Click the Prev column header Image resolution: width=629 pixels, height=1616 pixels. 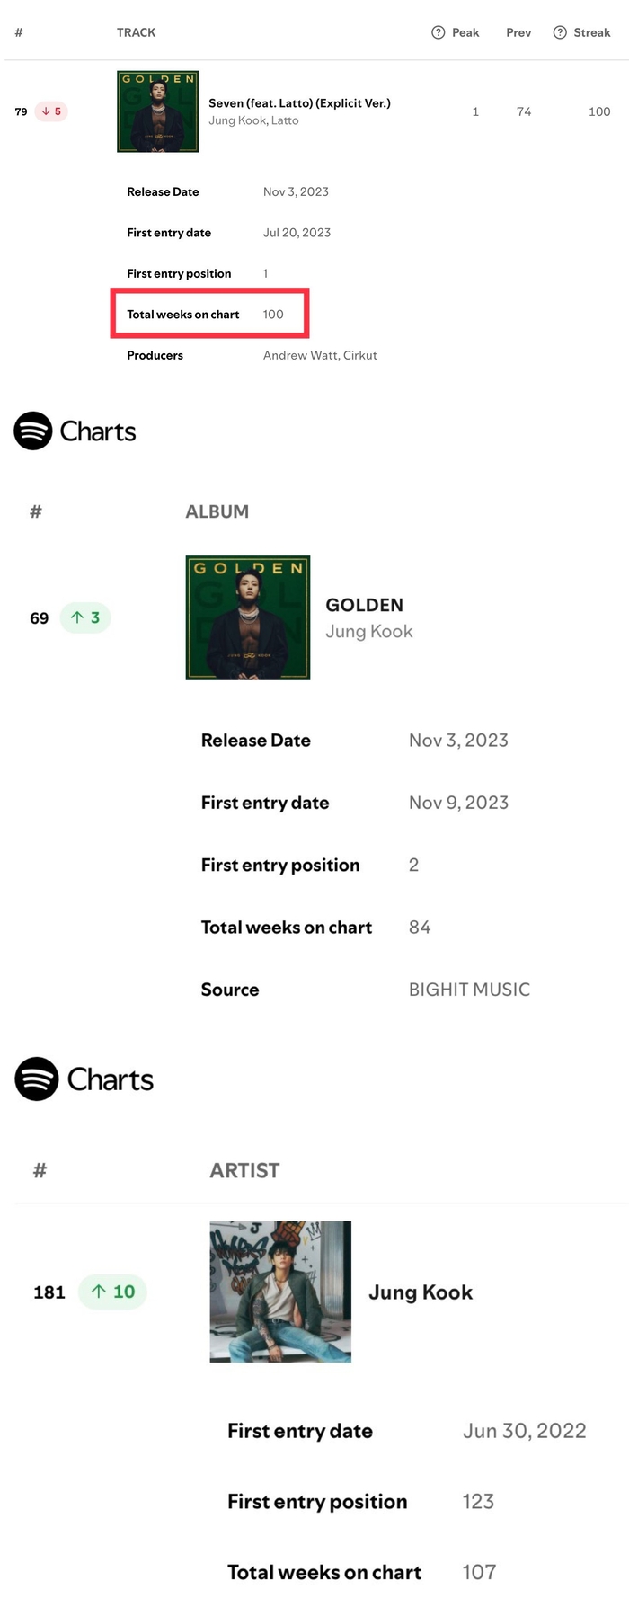[x=518, y=32]
